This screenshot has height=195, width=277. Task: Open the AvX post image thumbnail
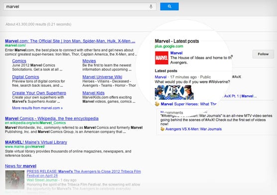click(x=174, y=92)
